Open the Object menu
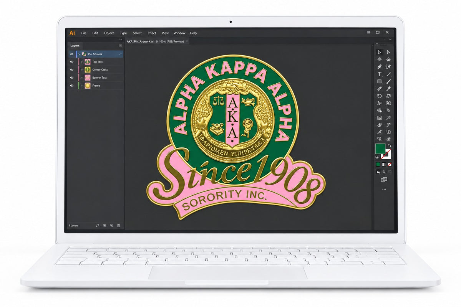Screen dimensions: 461x307 tap(109, 33)
